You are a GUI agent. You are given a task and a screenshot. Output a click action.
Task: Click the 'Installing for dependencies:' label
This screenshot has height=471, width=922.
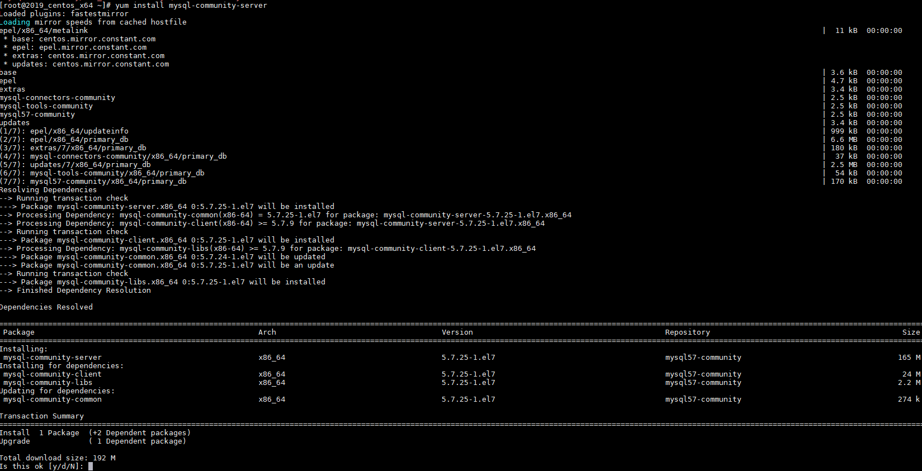[x=62, y=366]
